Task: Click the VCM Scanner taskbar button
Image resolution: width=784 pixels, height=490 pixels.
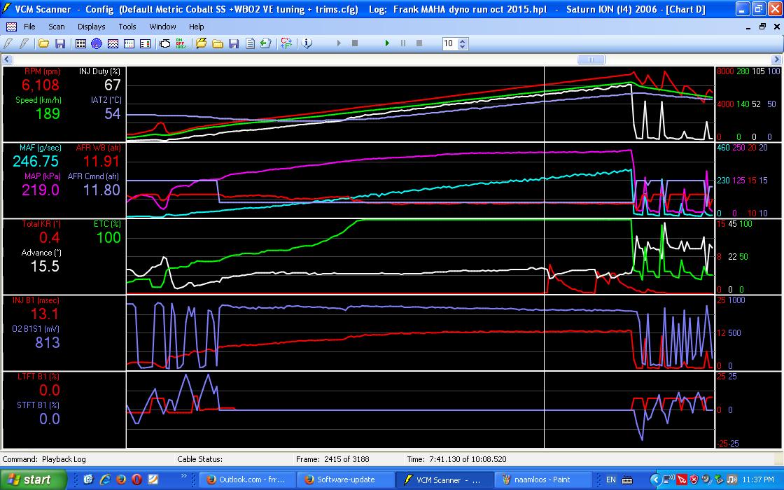Action: (x=444, y=479)
